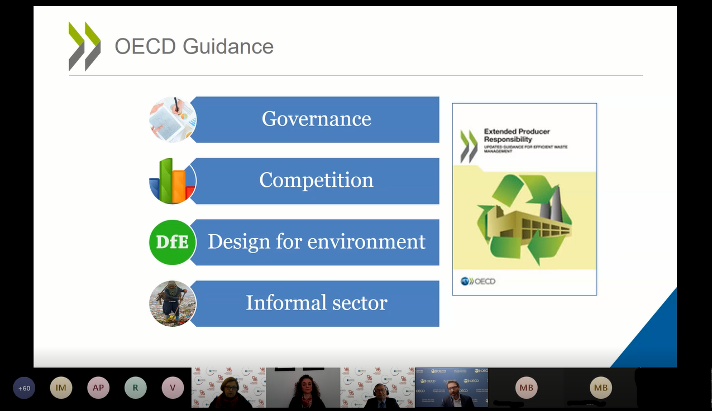The image size is (712, 411).
Task: Click the OECD chevron logo beside slide title
Action: click(84, 47)
